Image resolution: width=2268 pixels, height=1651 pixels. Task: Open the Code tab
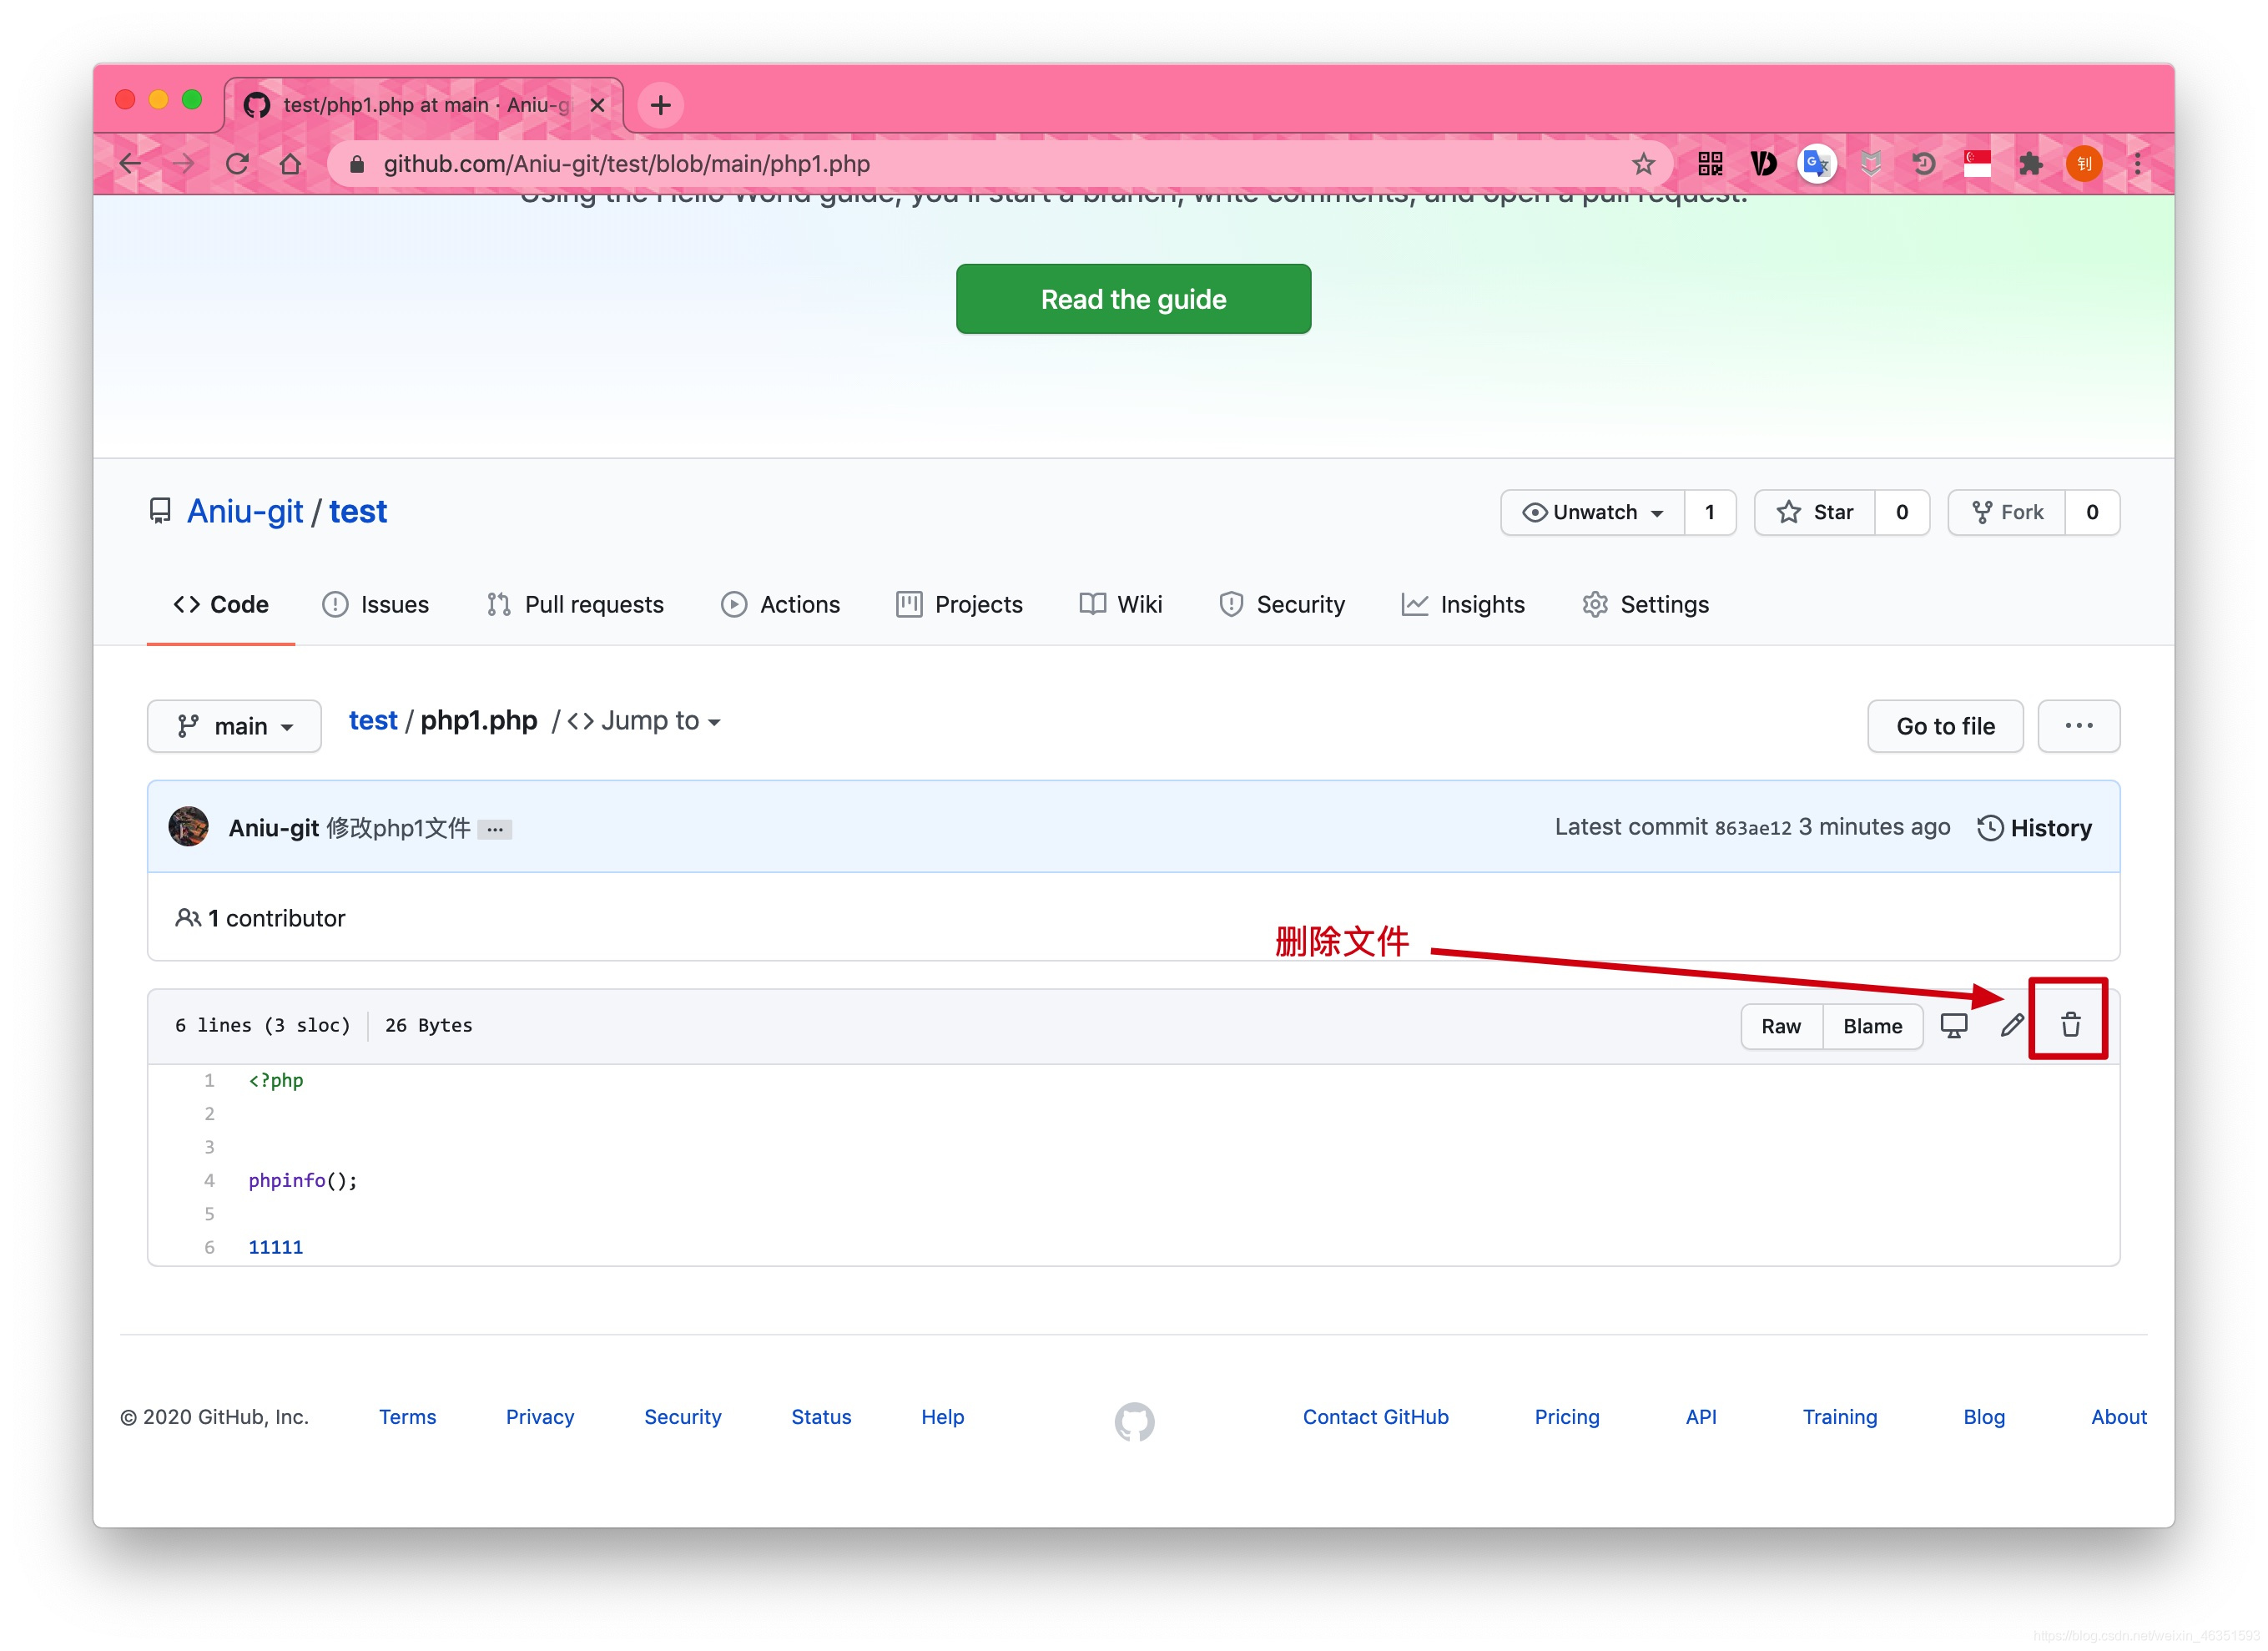click(x=221, y=605)
